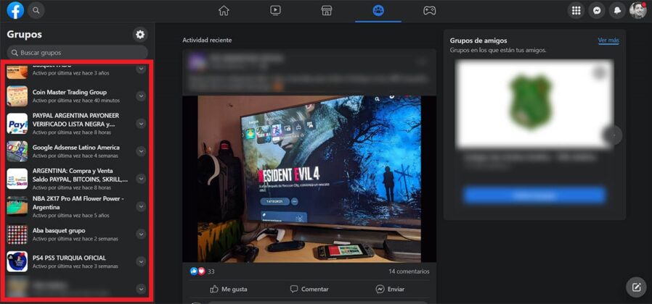Open the apps grid menu
652x304 pixels.
tap(576, 11)
